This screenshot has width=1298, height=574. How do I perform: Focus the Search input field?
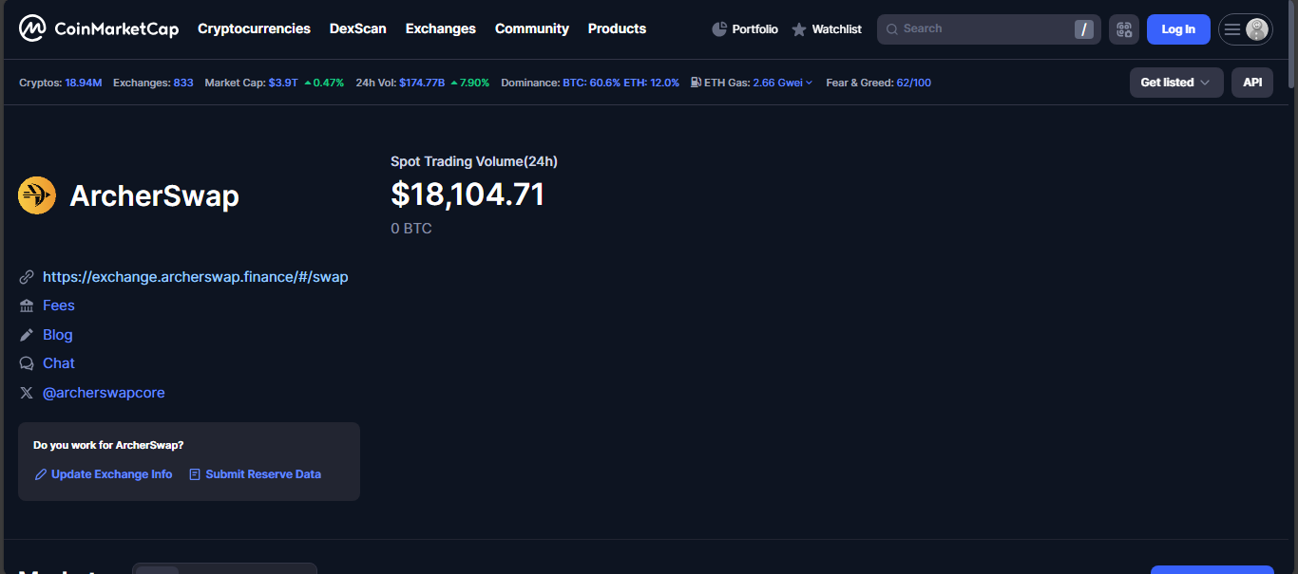(979, 29)
